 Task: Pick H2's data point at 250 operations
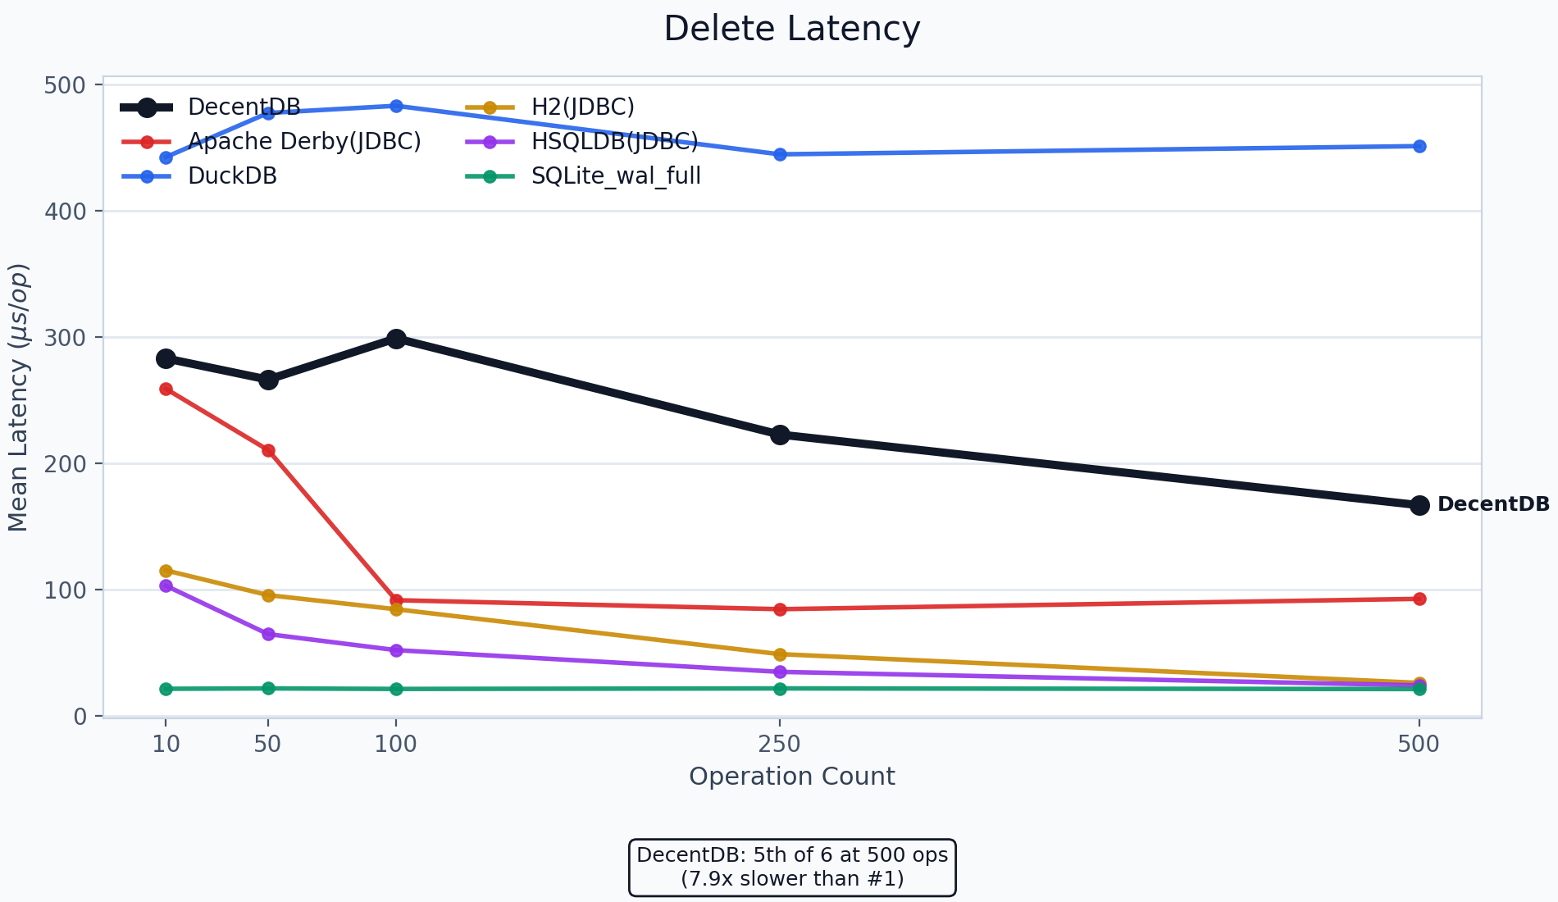coord(780,654)
